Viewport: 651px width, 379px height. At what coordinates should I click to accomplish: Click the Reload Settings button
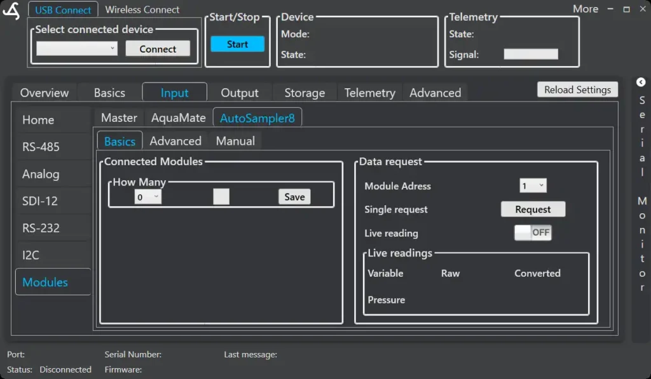[x=577, y=90]
